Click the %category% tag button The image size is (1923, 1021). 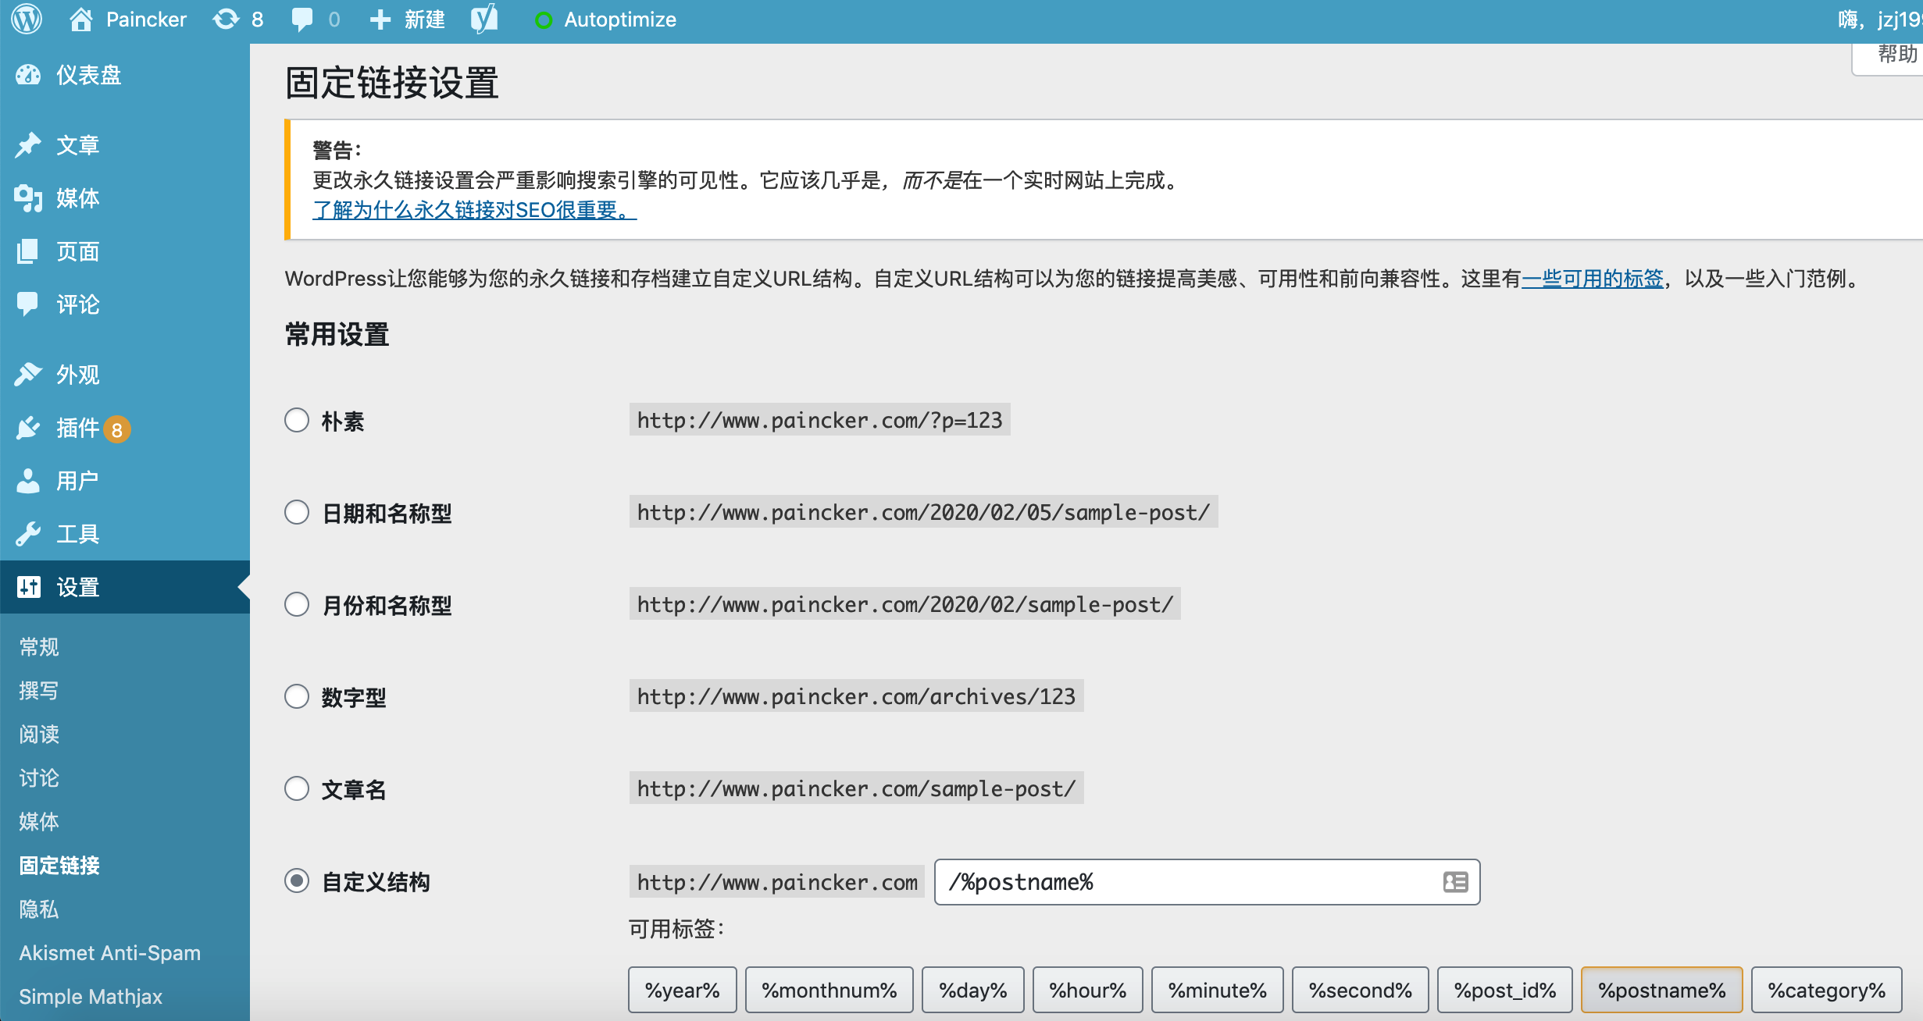pyautogui.click(x=1826, y=990)
